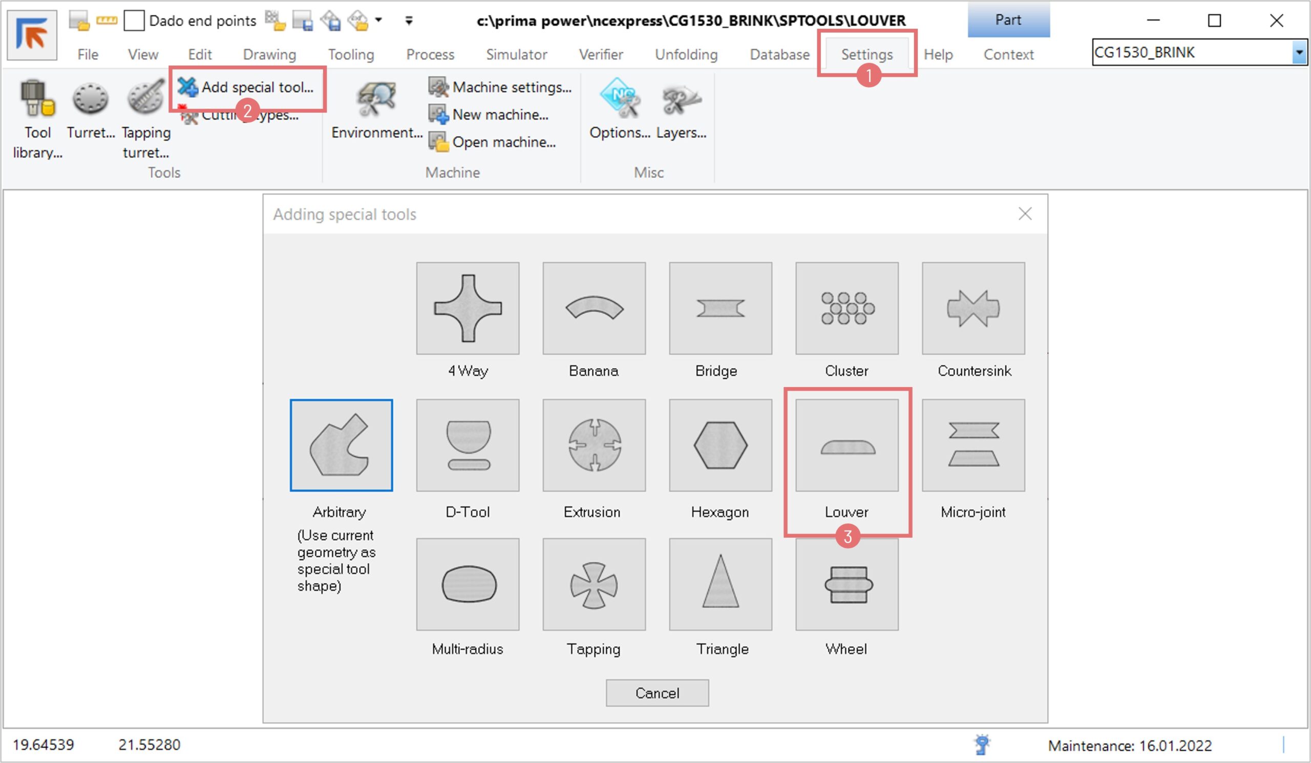Viewport: 1311px width, 763px height.
Task: Expand the CG1530_BRINK machine dropdown
Action: tap(1299, 53)
